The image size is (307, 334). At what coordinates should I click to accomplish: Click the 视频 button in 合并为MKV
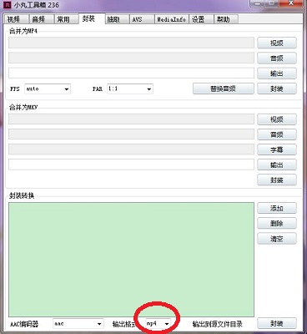(277, 119)
